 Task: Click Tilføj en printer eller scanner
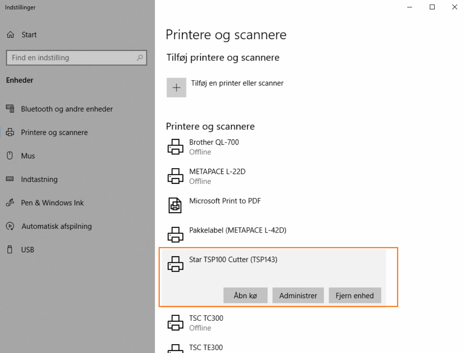[x=225, y=87]
